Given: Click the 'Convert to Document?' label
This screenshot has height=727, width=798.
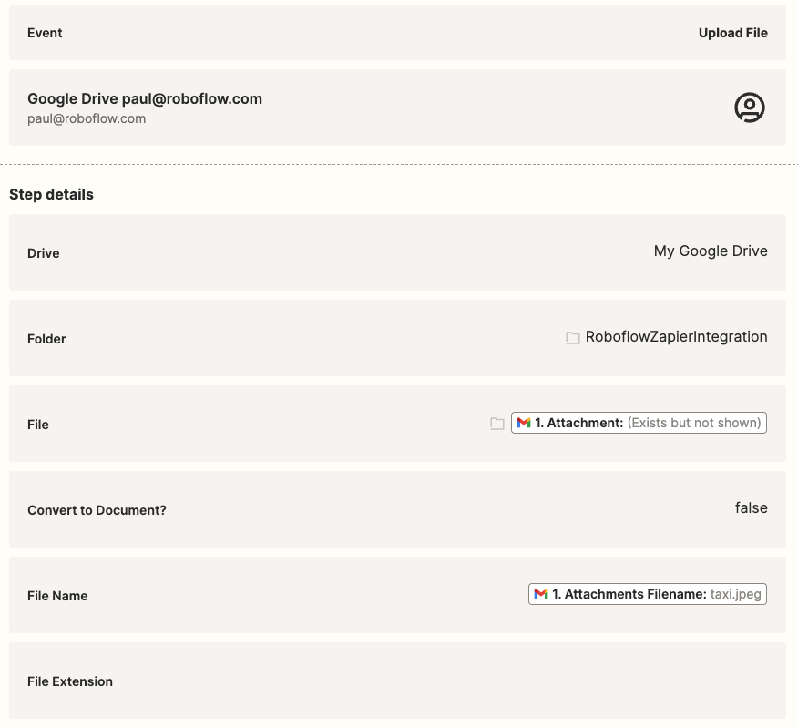Looking at the screenshot, I should (97, 510).
